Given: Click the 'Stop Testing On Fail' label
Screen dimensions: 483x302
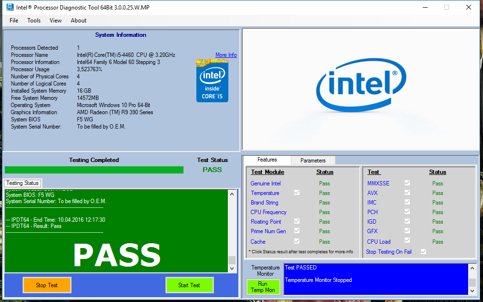Looking at the screenshot, I should click(x=389, y=252).
